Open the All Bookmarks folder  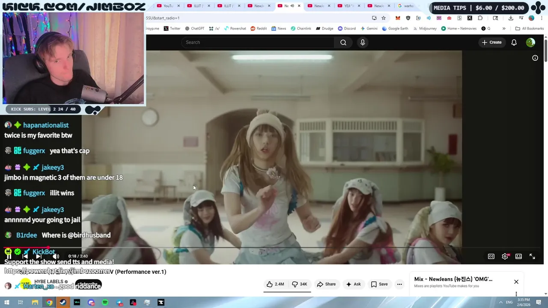530,29
